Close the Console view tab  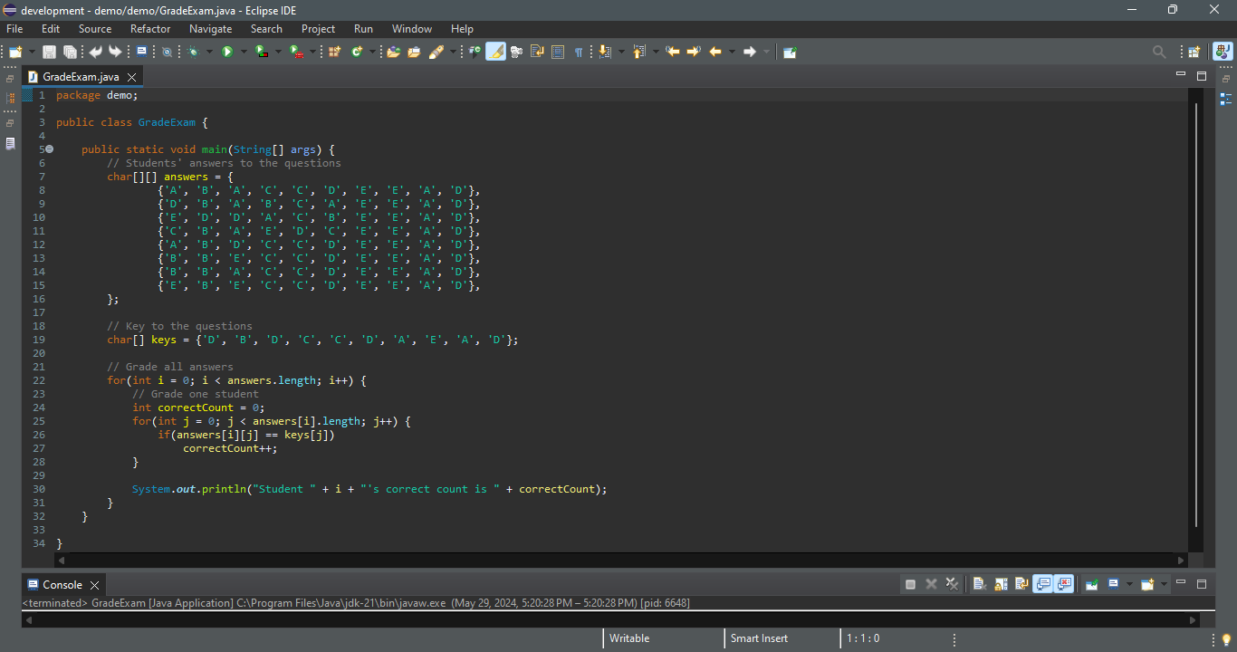94,585
